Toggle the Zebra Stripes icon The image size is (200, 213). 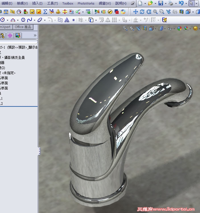(x=104, y=12)
